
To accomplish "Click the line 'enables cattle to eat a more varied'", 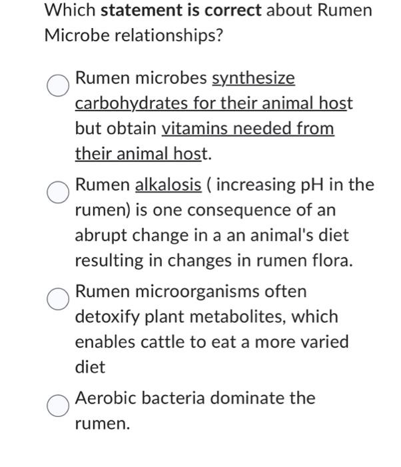I will coord(212,342).
